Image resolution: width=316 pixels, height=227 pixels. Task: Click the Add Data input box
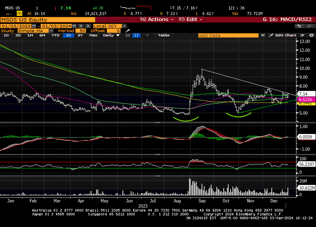(228, 36)
